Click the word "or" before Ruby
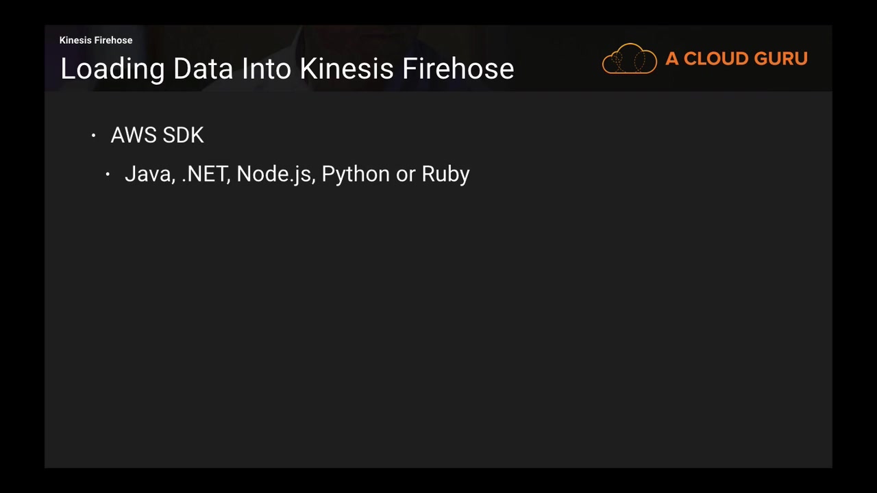 406,174
